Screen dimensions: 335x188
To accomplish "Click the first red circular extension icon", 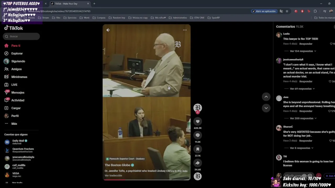I will click(296, 11).
